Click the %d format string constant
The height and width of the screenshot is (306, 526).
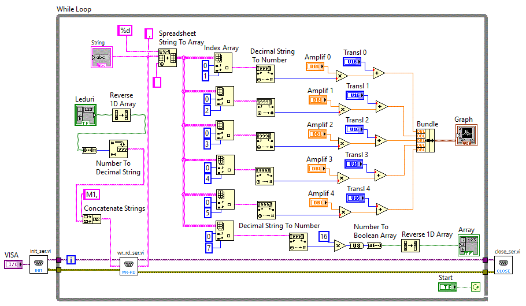[125, 31]
